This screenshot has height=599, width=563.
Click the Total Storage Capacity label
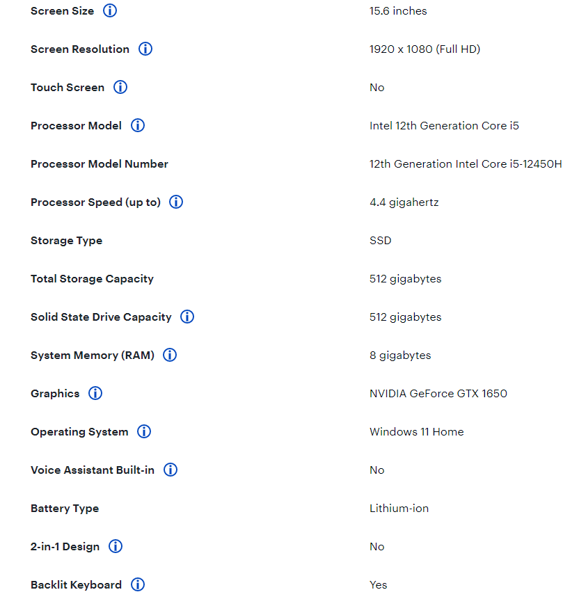point(92,279)
